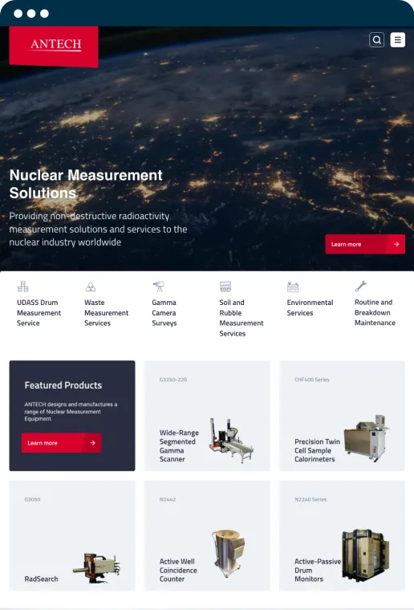Image resolution: width=414 pixels, height=610 pixels.
Task: Click the G3250-220 model label
Action: click(x=173, y=380)
